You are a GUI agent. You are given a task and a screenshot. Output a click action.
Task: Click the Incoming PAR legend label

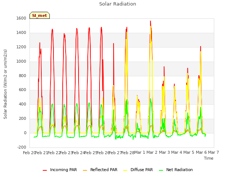63,170
